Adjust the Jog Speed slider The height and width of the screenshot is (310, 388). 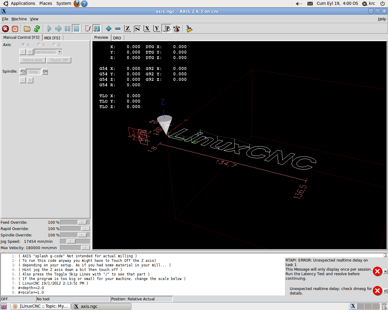click(x=75, y=241)
